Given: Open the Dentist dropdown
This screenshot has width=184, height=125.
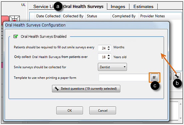Looking at the screenshot, I should [x=112, y=67].
